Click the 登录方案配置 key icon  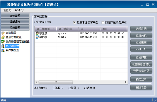click(x=3, y=37)
